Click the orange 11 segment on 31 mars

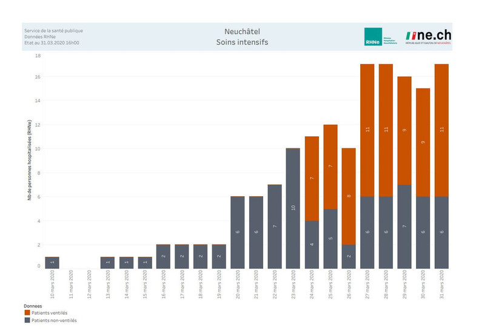[x=441, y=130]
